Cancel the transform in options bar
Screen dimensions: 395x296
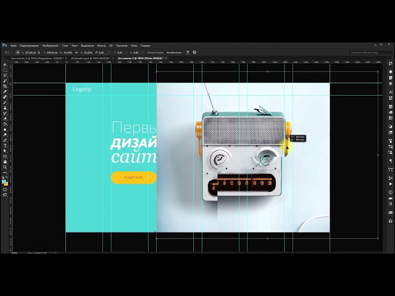click(194, 52)
